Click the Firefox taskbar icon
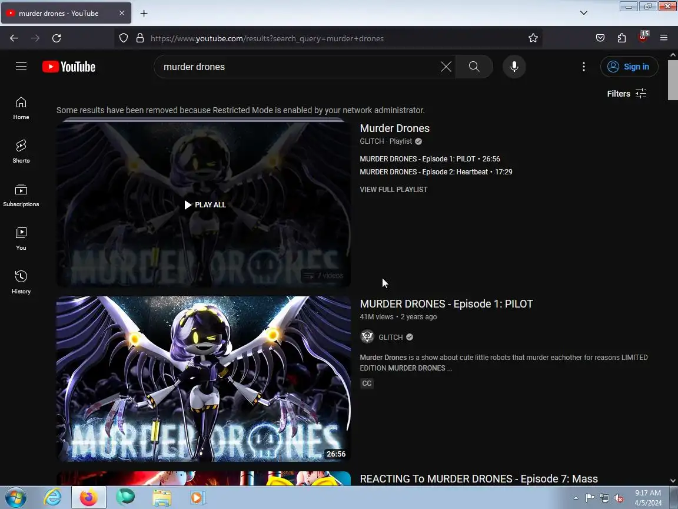 pyautogui.click(x=89, y=497)
